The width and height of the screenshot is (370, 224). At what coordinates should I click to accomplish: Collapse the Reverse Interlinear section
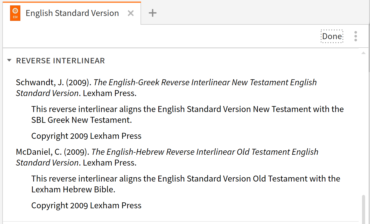pos(9,61)
